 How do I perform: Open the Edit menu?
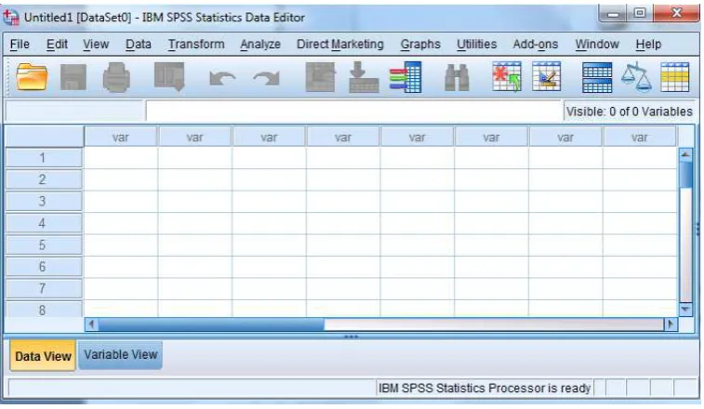57,44
